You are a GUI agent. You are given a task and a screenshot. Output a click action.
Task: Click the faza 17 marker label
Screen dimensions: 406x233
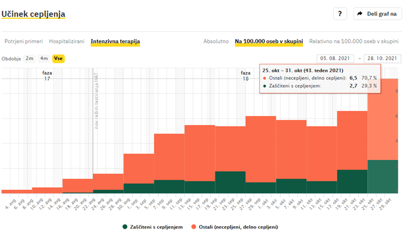47,76
